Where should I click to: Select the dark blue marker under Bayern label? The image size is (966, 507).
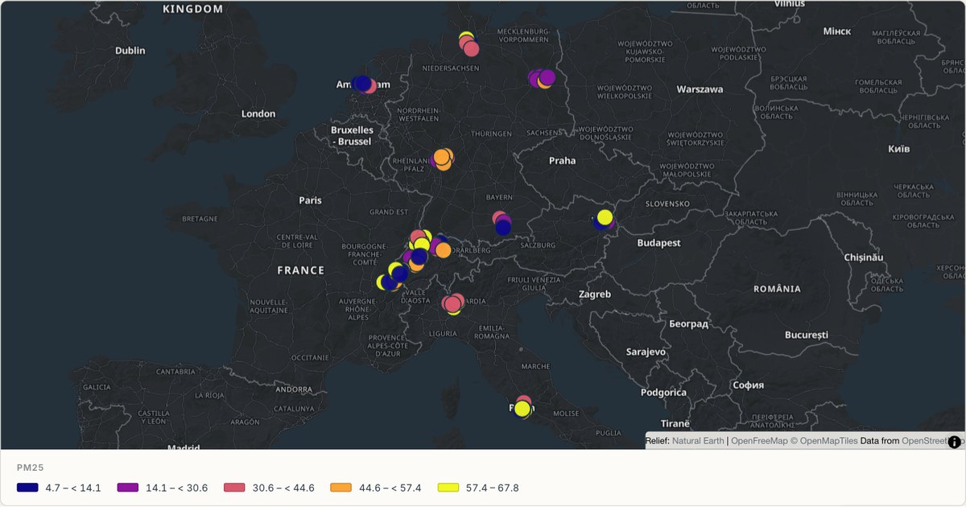(503, 228)
